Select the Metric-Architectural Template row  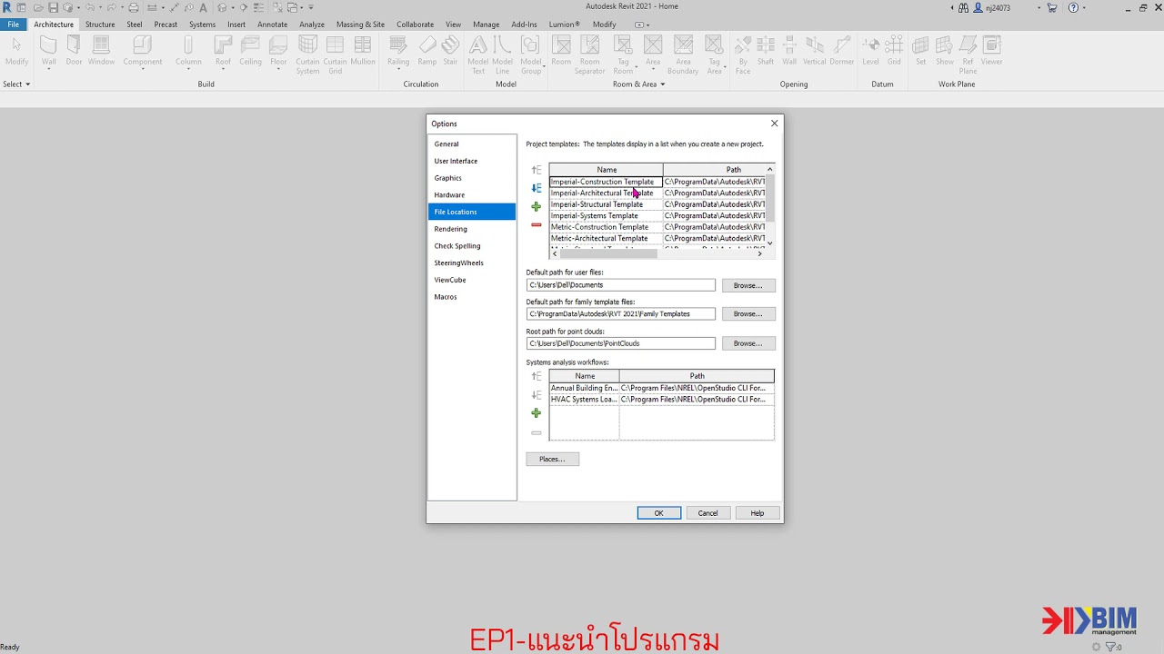tap(657, 239)
